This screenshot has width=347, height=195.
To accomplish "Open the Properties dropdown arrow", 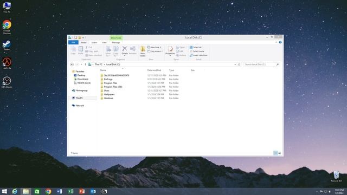I will tap(170, 55).
